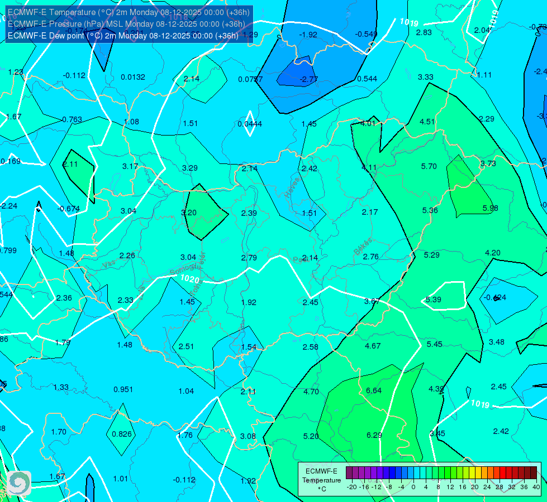
Task: Click the 3.08 temperature value
Action: click(248, 436)
